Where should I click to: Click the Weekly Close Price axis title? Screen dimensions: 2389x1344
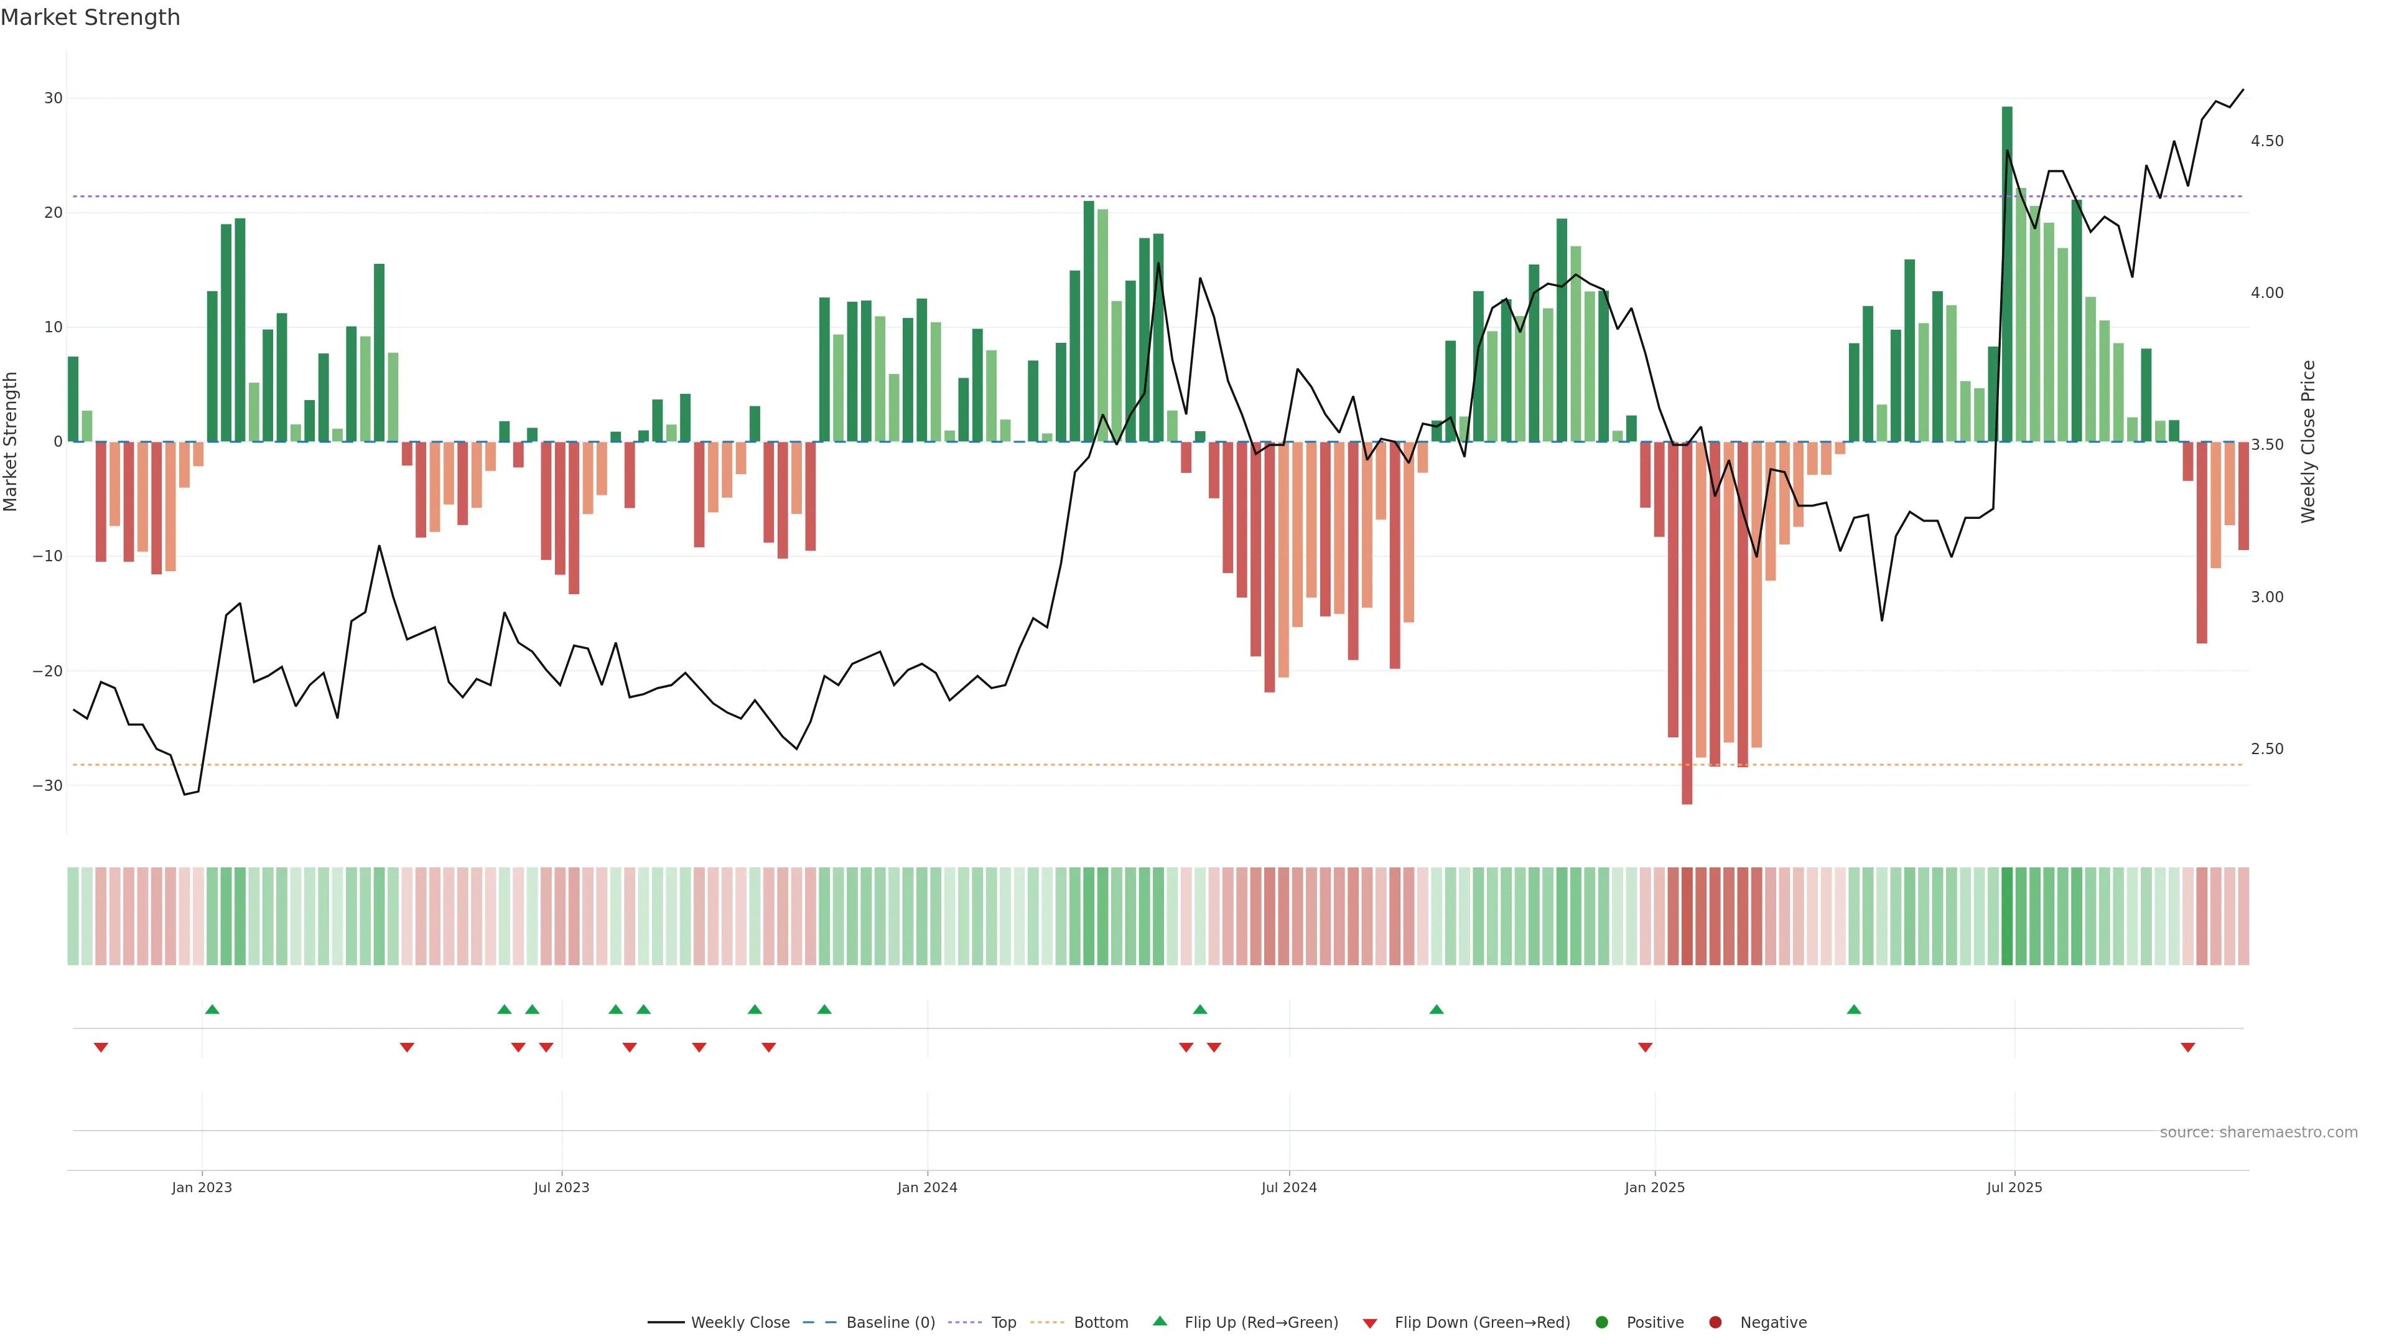[2308, 442]
